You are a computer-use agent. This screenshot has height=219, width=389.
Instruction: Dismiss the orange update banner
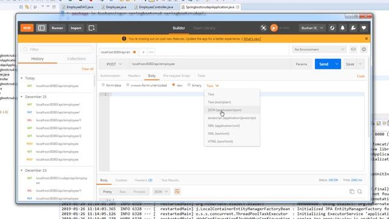pyautogui.click(x=367, y=38)
